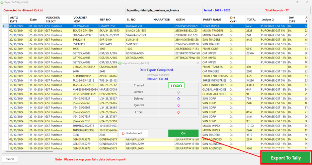The height and width of the screenshot is (165, 312).
Task: Click voucher I/24-25/27910 in Voucher No column
Action: click(85, 121)
